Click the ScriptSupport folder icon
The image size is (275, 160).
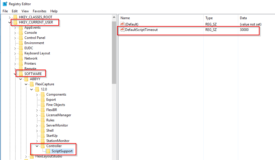(48, 151)
